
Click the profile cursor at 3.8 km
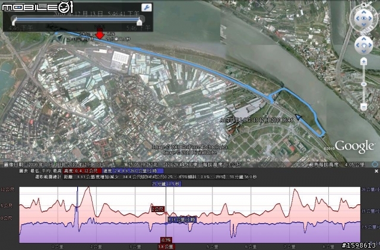(x=166, y=214)
